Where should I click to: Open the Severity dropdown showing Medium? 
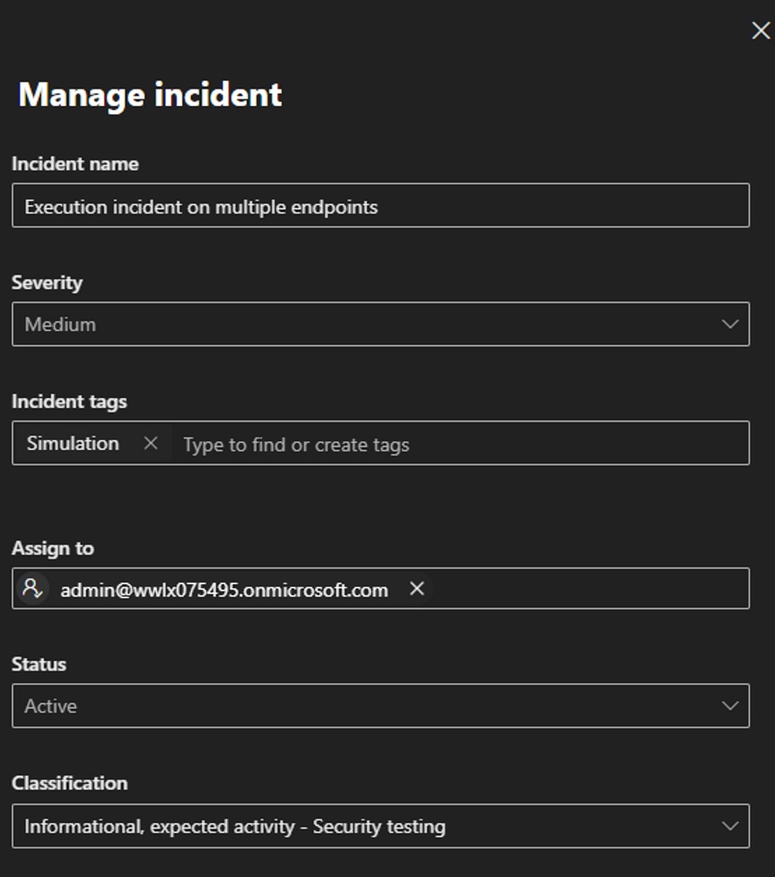pyautogui.click(x=380, y=325)
